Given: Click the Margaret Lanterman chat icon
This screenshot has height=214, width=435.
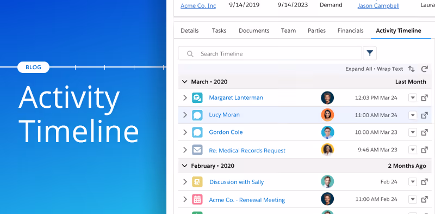Looking at the screenshot, I should (x=197, y=97).
